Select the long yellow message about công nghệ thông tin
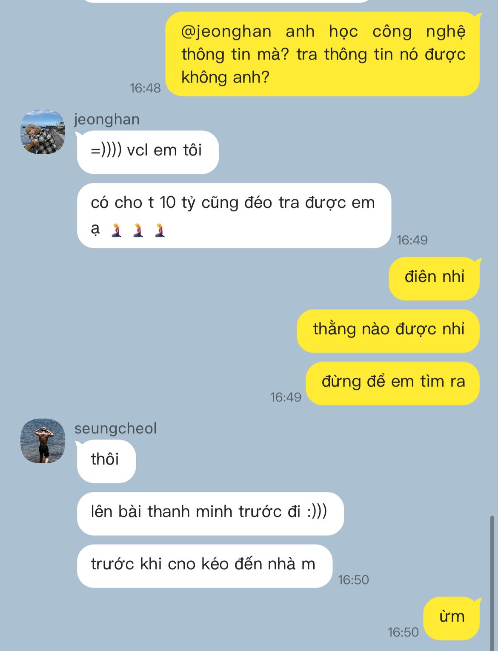Screen dimensions: 498x651 click(x=323, y=54)
